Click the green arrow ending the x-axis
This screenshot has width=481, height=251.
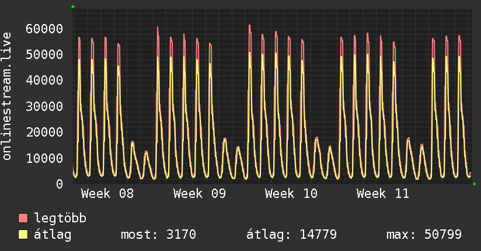click(x=475, y=184)
